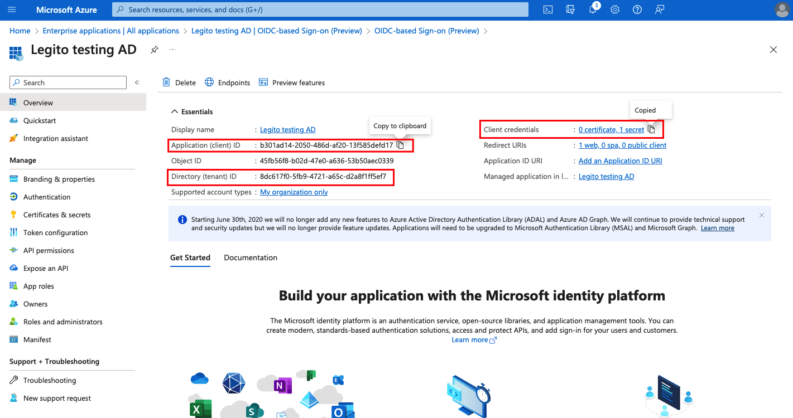Click the top search resources bar

[x=320, y=9]
